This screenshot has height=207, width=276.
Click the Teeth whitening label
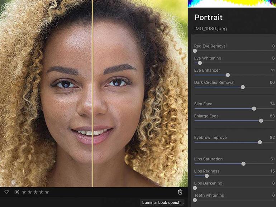(209, 196)
